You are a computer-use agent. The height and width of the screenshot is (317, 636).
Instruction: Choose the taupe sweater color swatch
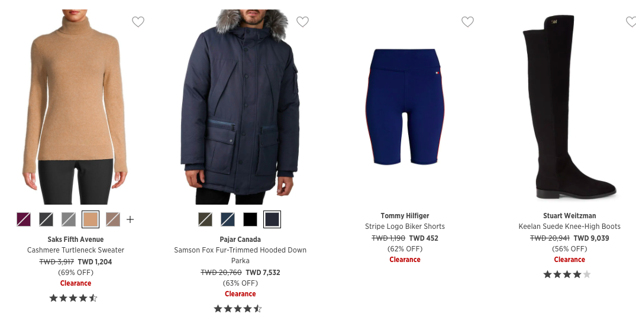click(113, 219)
